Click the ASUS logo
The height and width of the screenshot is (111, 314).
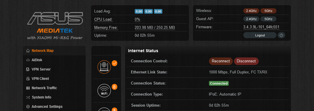[x=55, y=18]
